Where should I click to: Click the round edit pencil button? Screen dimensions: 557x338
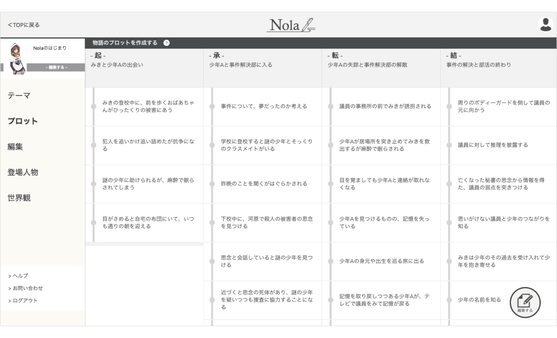tap(525, 302)
